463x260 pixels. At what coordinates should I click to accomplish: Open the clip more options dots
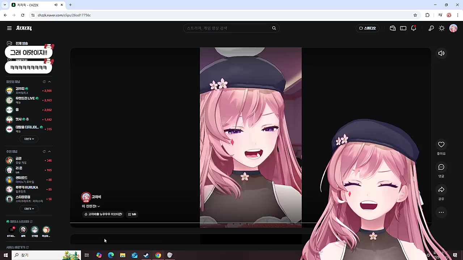tap(441, 212)
